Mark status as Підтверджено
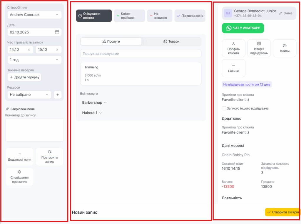This screenshot has width=301, height=224. point(190,16)
